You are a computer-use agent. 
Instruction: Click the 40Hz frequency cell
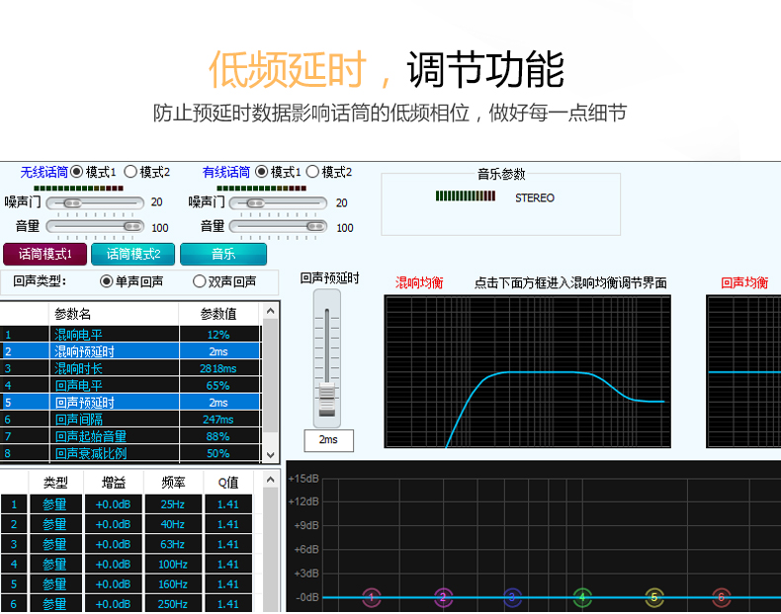pos(173,524)
